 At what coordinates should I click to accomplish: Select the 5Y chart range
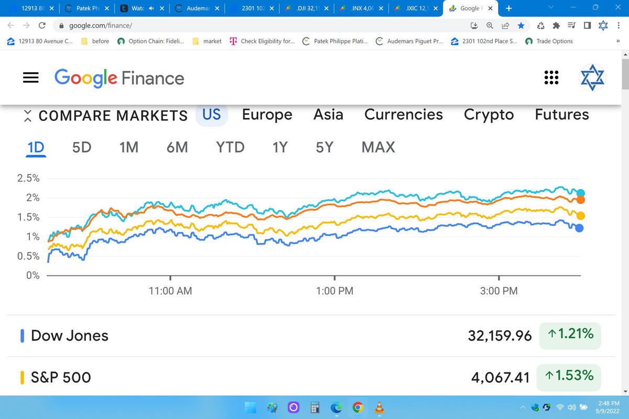(x=324, y=148)
